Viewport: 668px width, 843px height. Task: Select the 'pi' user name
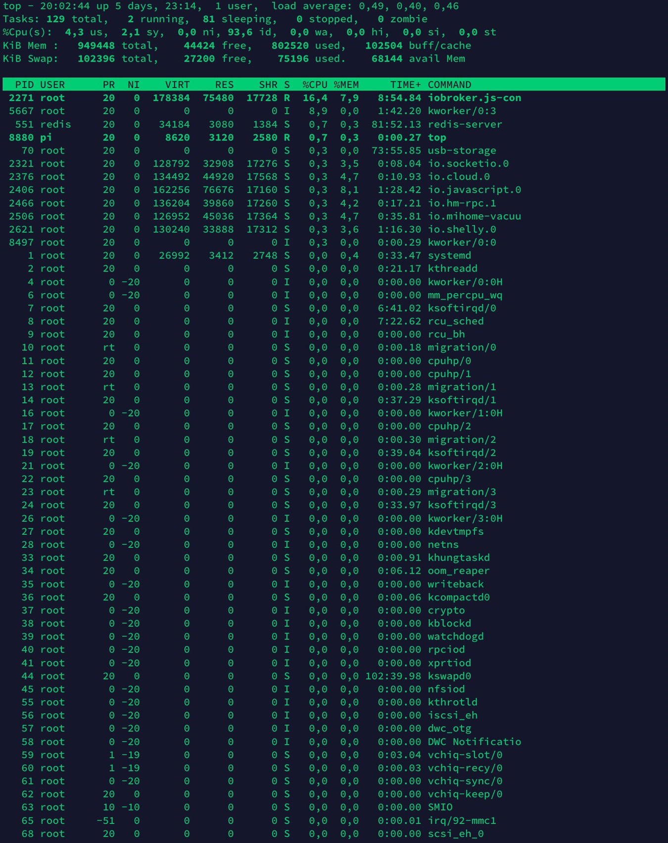[46, 137]
